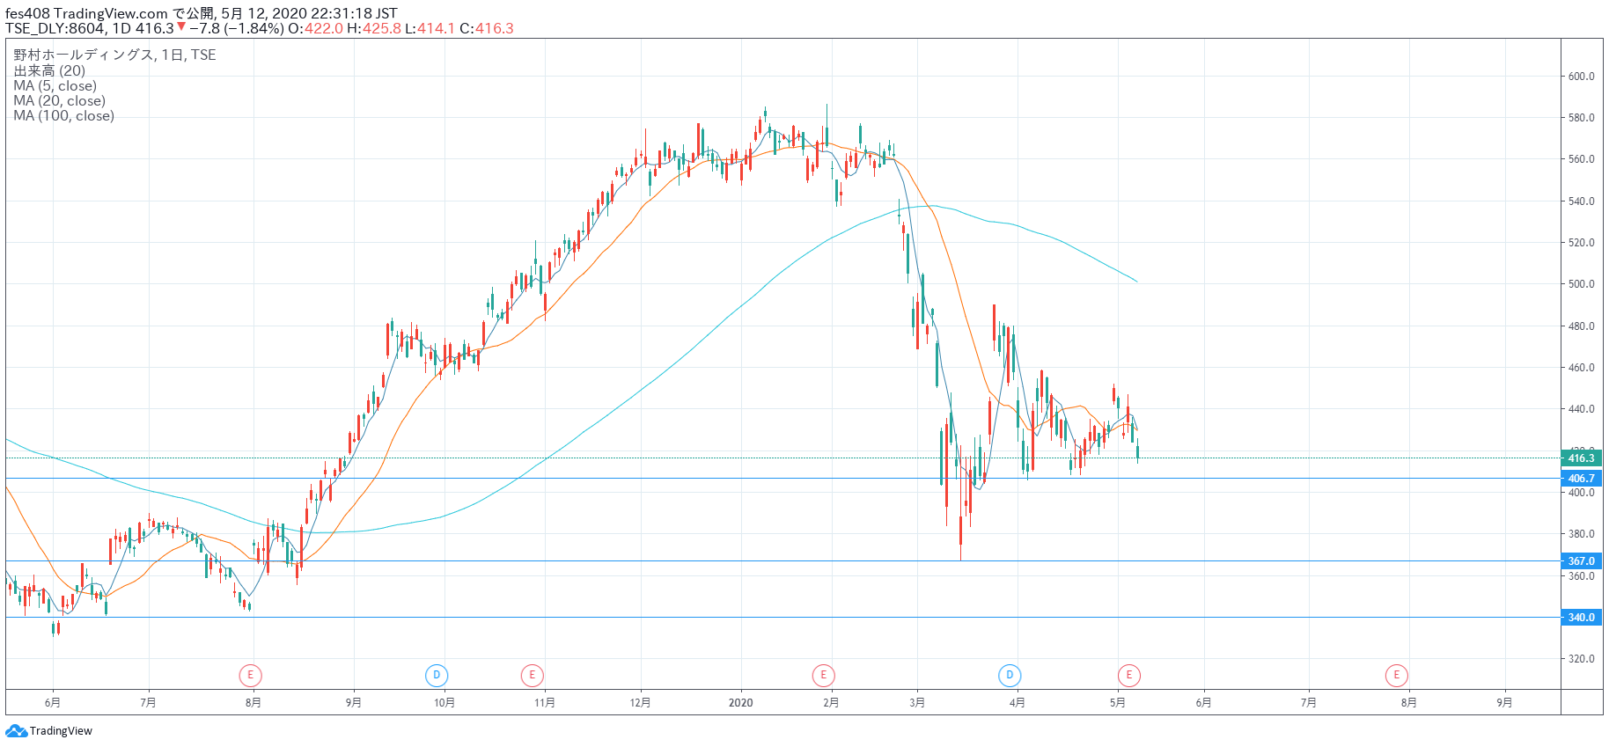Screen dimensions: 1609x747
Task: Click the 出来高 (20) volume indicator label
Action: [x=49, y=71]
